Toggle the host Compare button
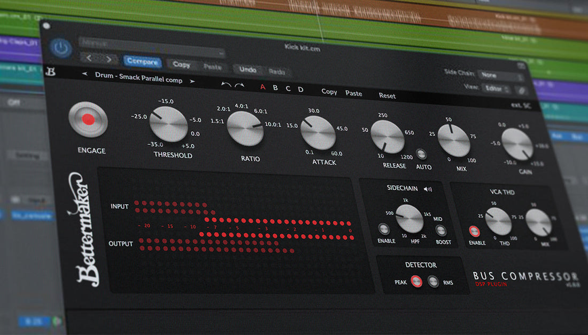The height and width of the screenshot is (335, 588). [143, 62]
